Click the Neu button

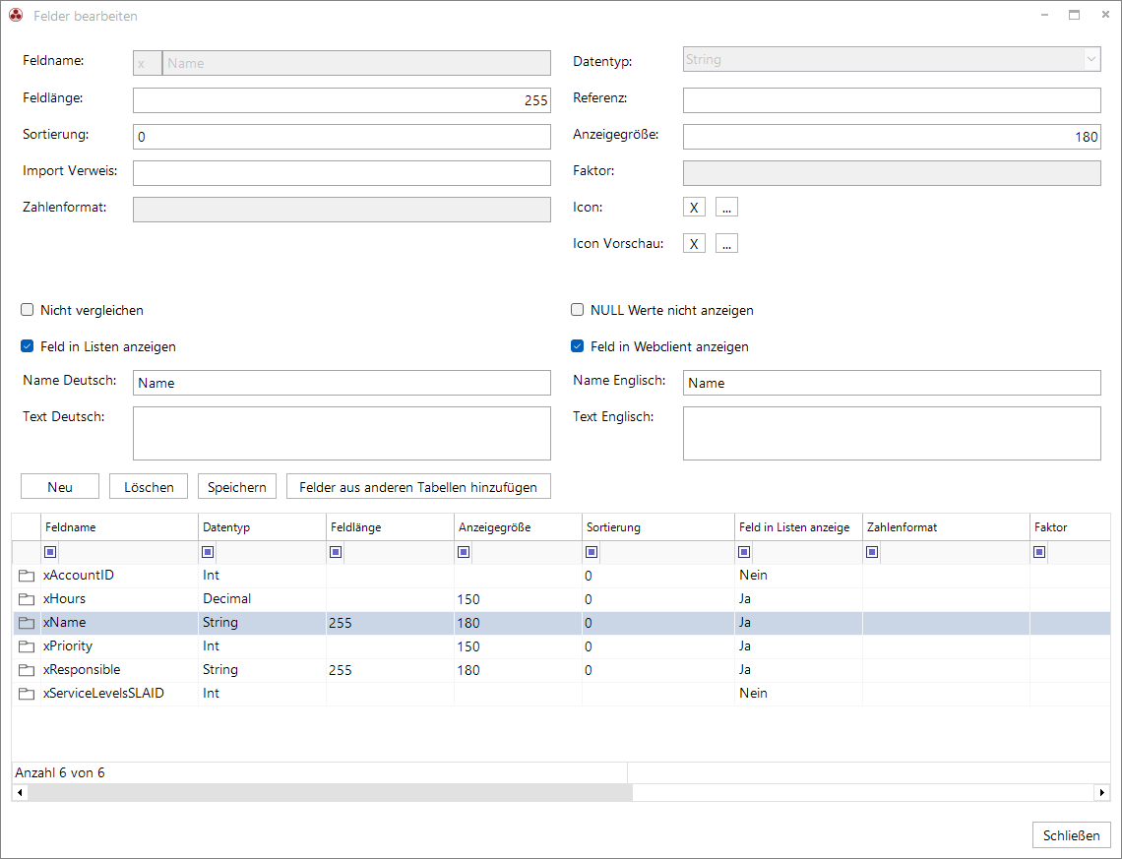[x=60, y=486]
